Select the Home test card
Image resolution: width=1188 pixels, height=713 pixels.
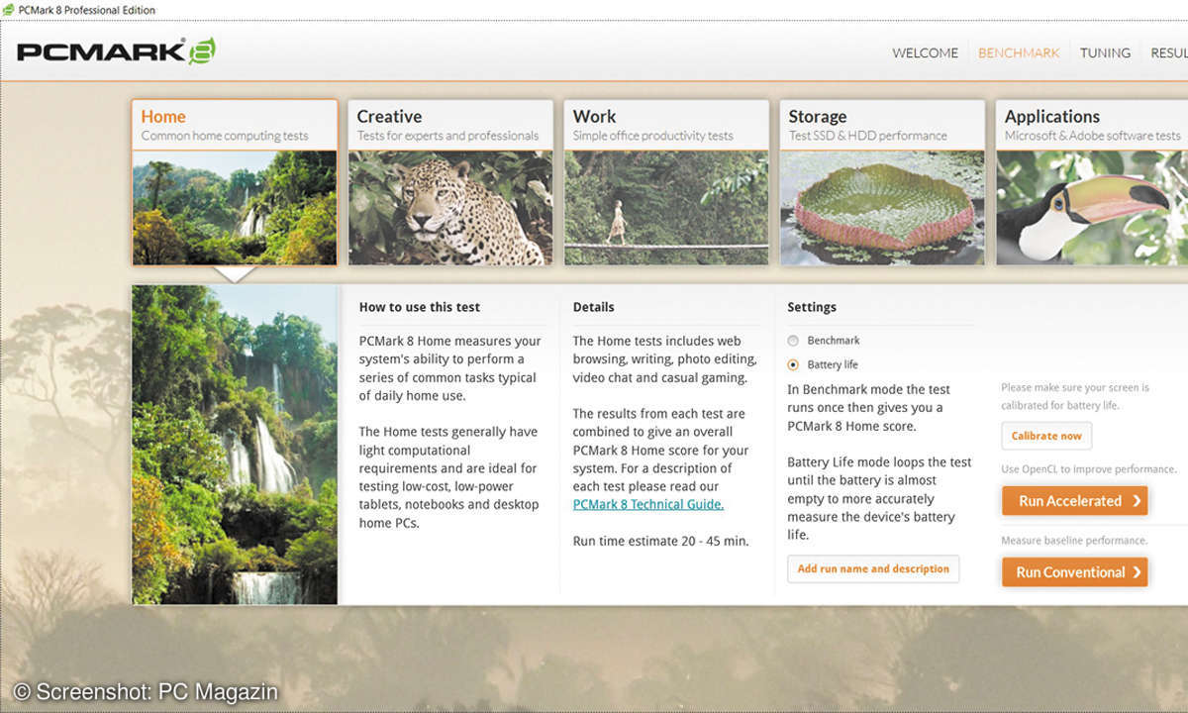click(235, 182)
